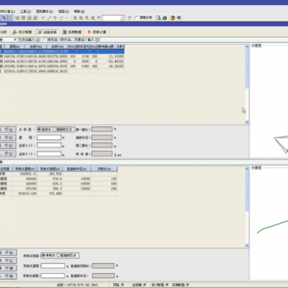The height and width of the screenshot is (288, 288).
Task: Select the pan hand tool icon
Action: click(99, 18)
